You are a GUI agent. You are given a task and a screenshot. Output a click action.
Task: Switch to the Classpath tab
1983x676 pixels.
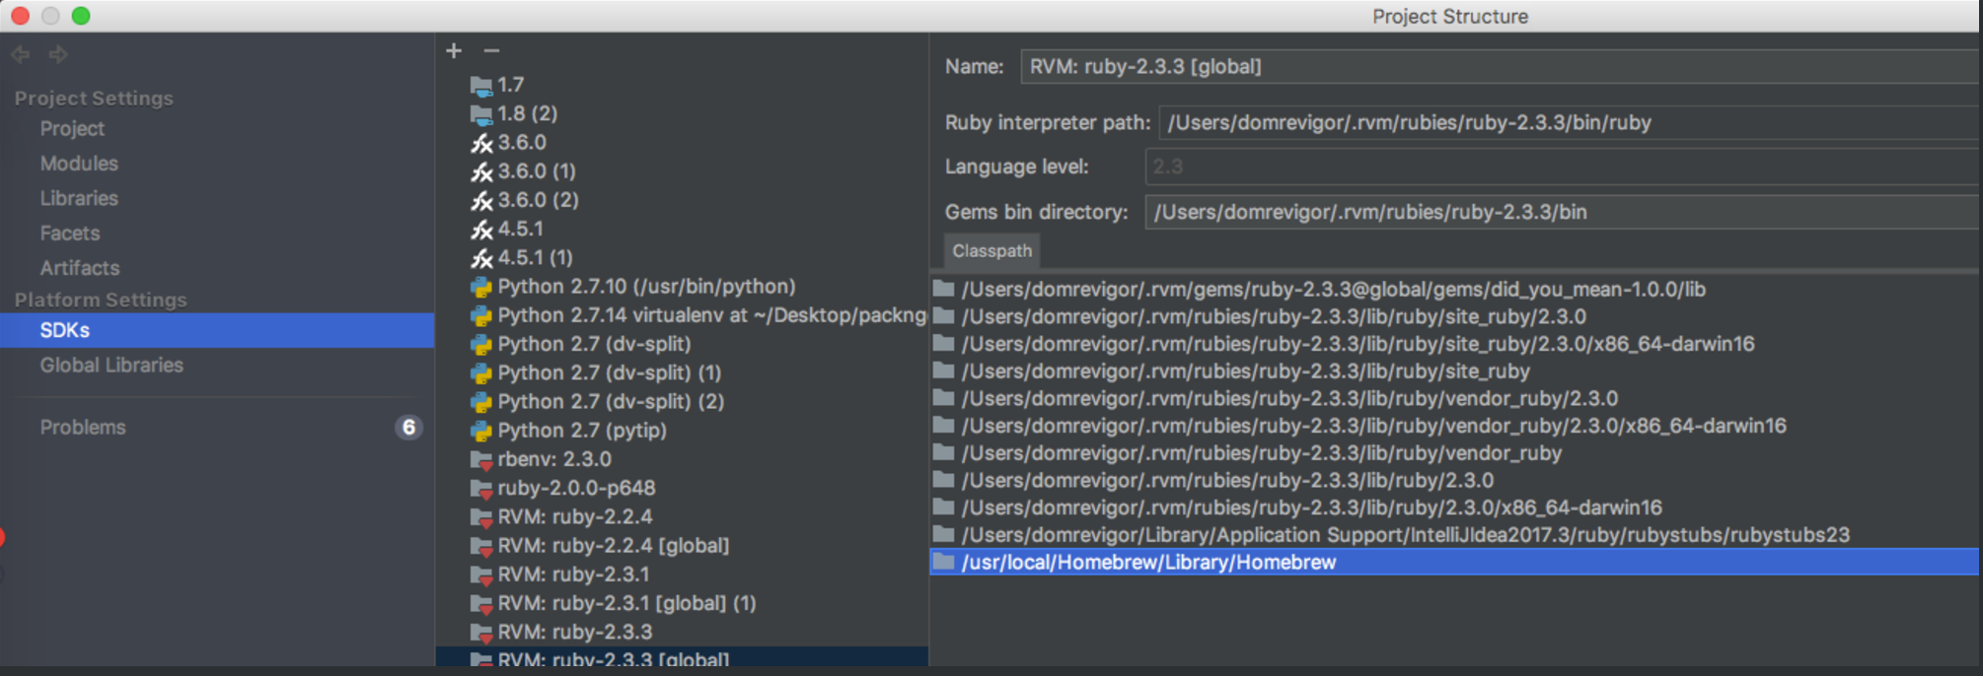pyautogui.click(x=991, y=251)
